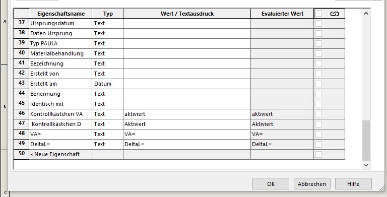The width and height of the screenshot is (387, 197).
Task: Open Typ dropdown for Erstellt am row
Action: tap(107, 84)
